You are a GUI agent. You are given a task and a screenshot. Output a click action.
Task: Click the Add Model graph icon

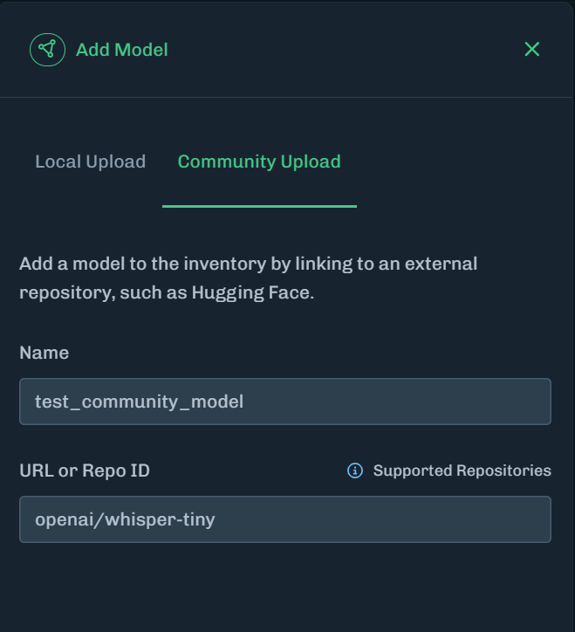48,49
